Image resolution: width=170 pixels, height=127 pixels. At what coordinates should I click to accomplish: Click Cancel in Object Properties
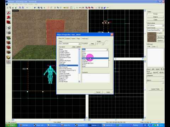(x=98, y=92)
